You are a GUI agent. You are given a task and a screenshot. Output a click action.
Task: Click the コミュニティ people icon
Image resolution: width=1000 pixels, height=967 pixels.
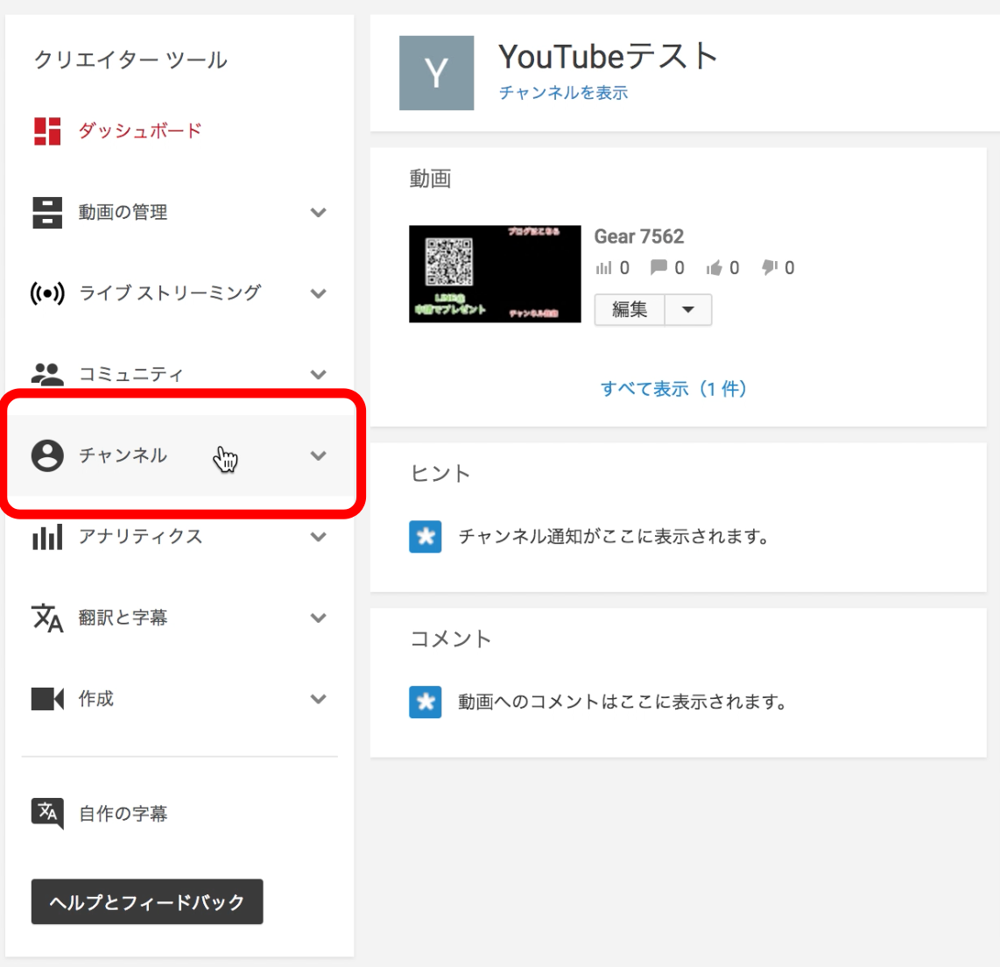coord(47,374)
